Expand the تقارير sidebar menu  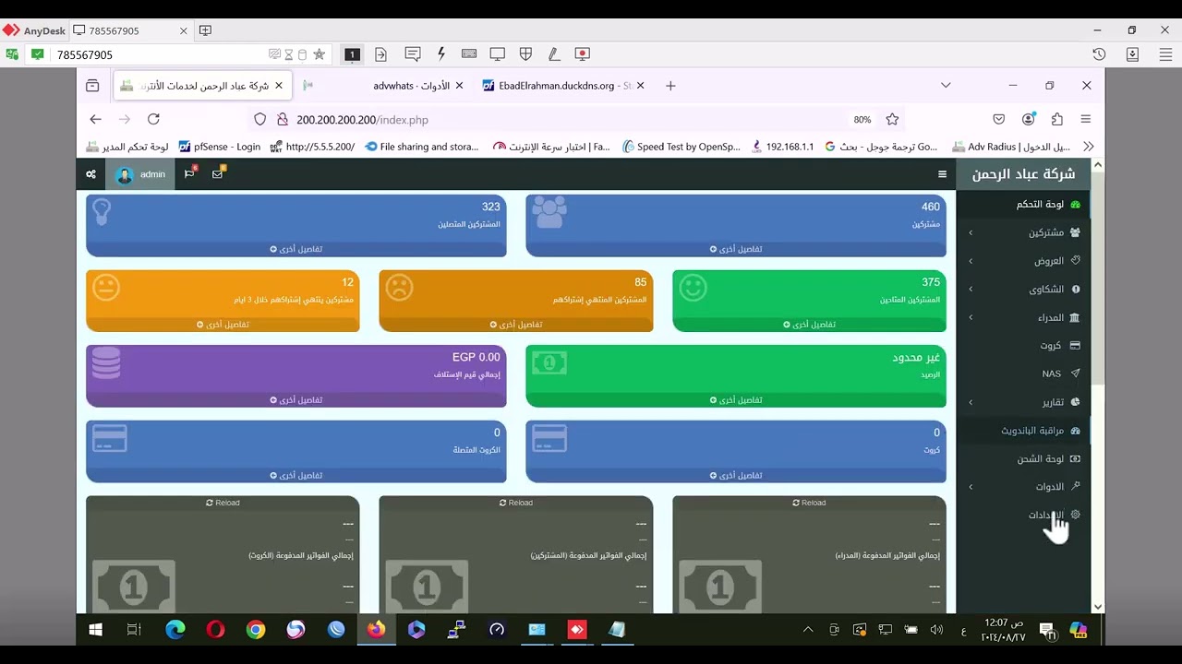point(1023,402)
